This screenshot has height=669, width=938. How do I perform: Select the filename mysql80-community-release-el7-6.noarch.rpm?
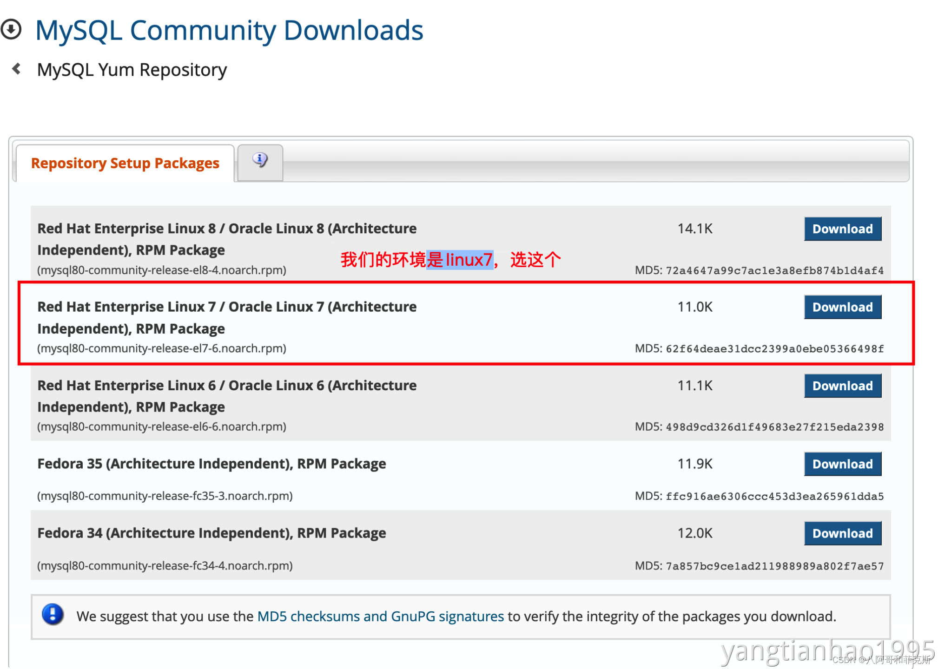click(162, 348)
